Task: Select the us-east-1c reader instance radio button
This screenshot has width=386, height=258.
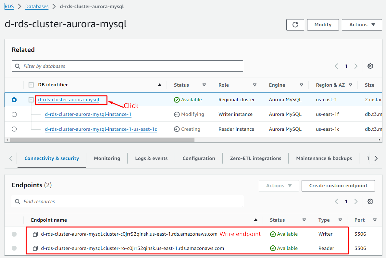Action: point(14,129)
